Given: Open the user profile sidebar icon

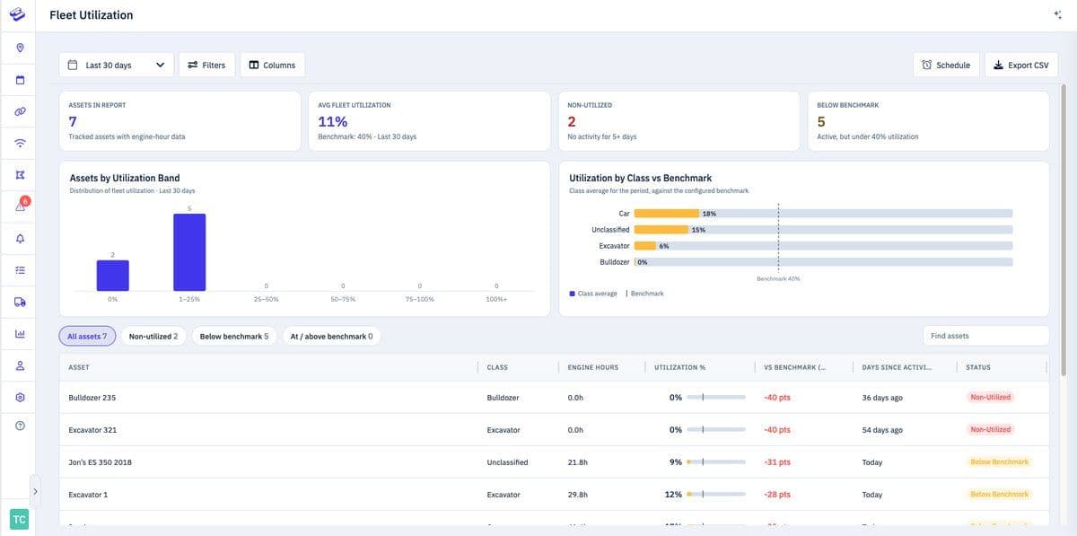Looking at the screenshot, I should coord(20,365).
